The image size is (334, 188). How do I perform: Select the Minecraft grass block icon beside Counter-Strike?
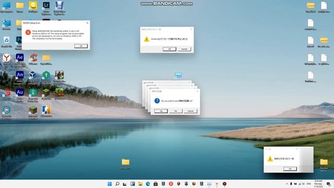pyautogui.click(x=33, y=110)
